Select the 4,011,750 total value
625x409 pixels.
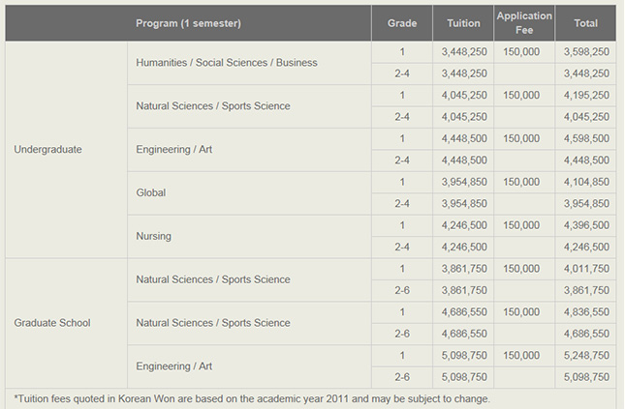pyautogui.click(x=585, y=269)
